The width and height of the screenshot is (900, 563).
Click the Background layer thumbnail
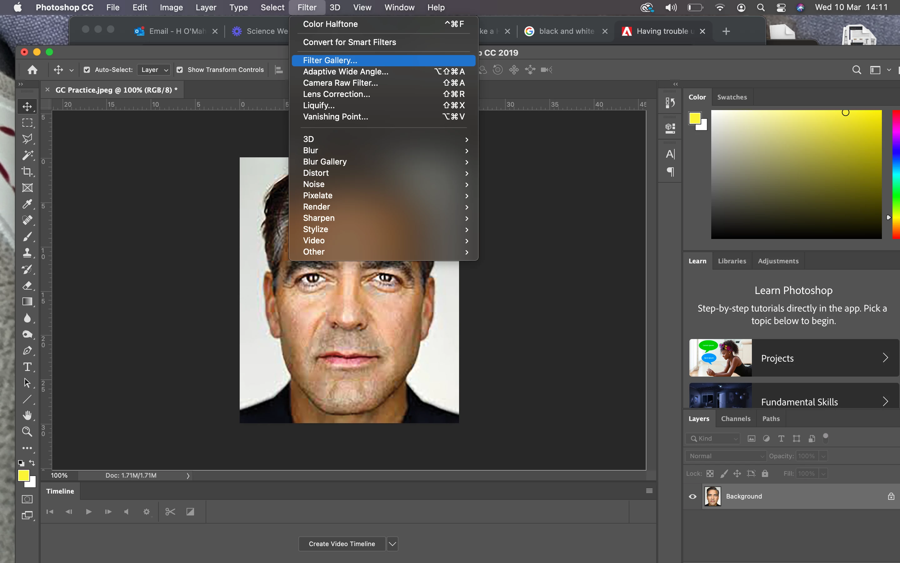coord(712,496)
